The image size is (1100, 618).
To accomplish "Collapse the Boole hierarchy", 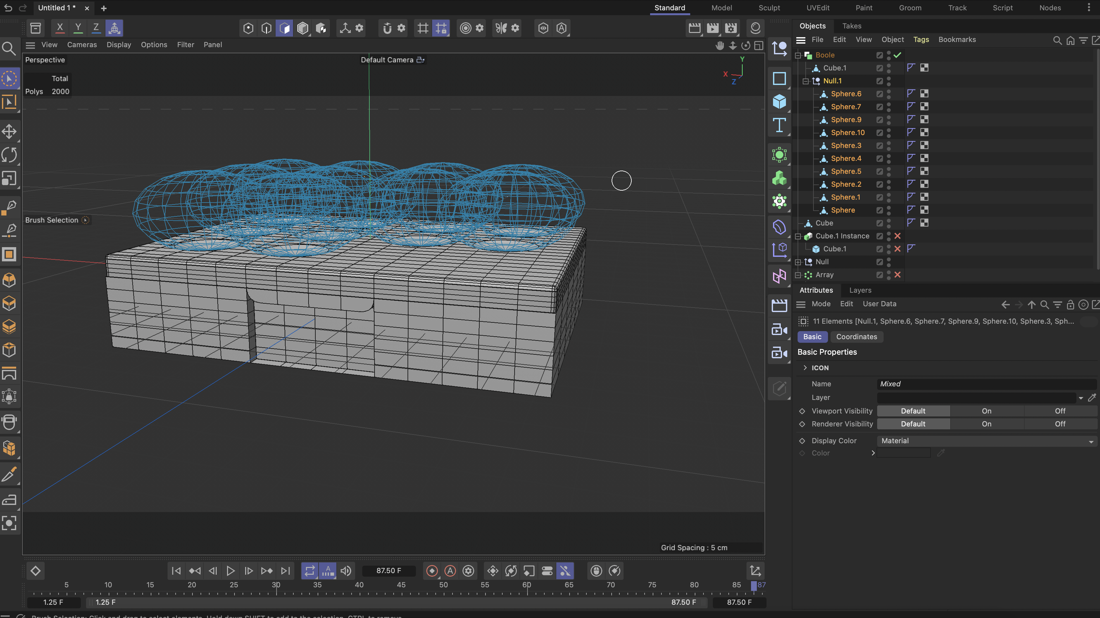I will pos(798,55).
